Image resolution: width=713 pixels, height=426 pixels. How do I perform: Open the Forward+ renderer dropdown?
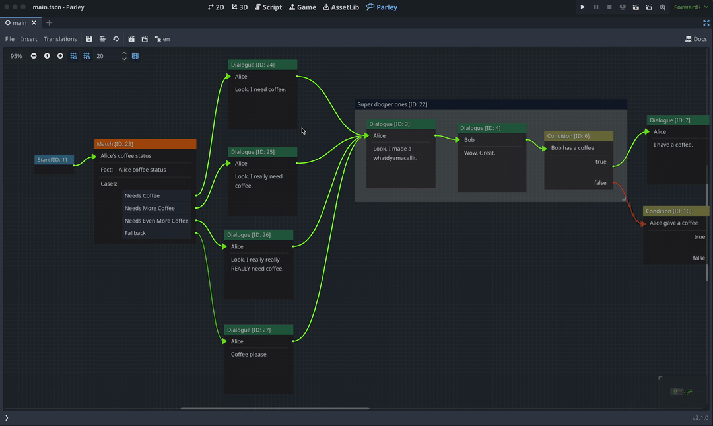coord(690,7)
